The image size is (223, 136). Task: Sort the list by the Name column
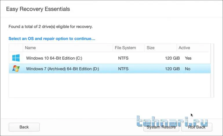point(30,48)
